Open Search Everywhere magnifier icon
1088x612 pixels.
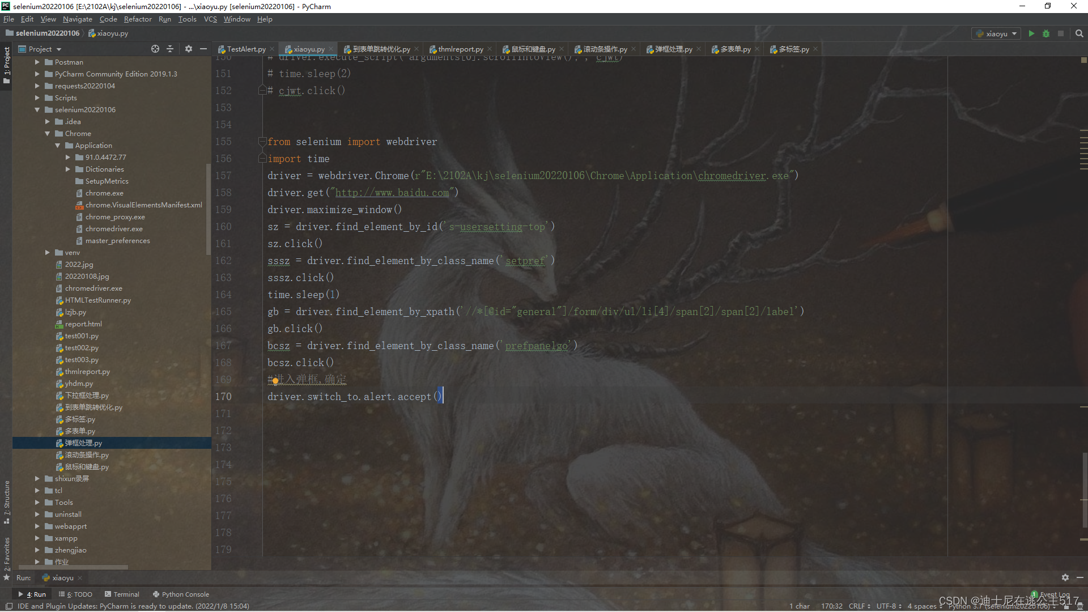coord(1079,33)
